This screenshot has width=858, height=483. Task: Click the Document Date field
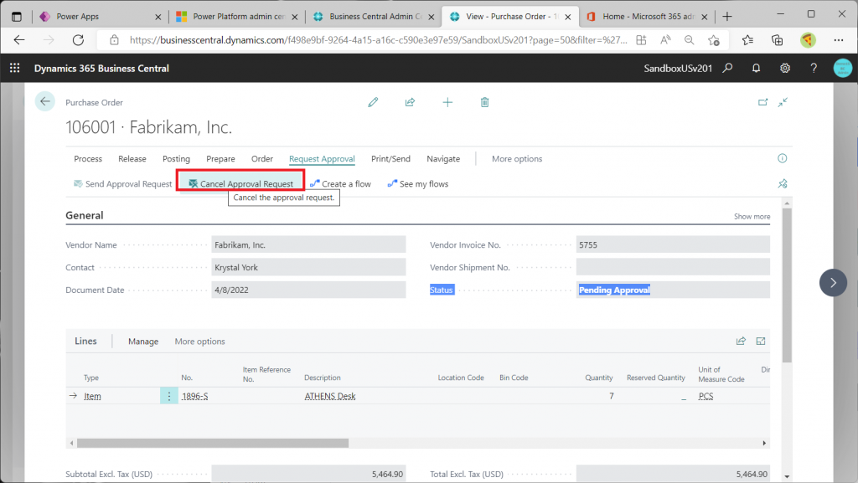click(x=308, y=290)
